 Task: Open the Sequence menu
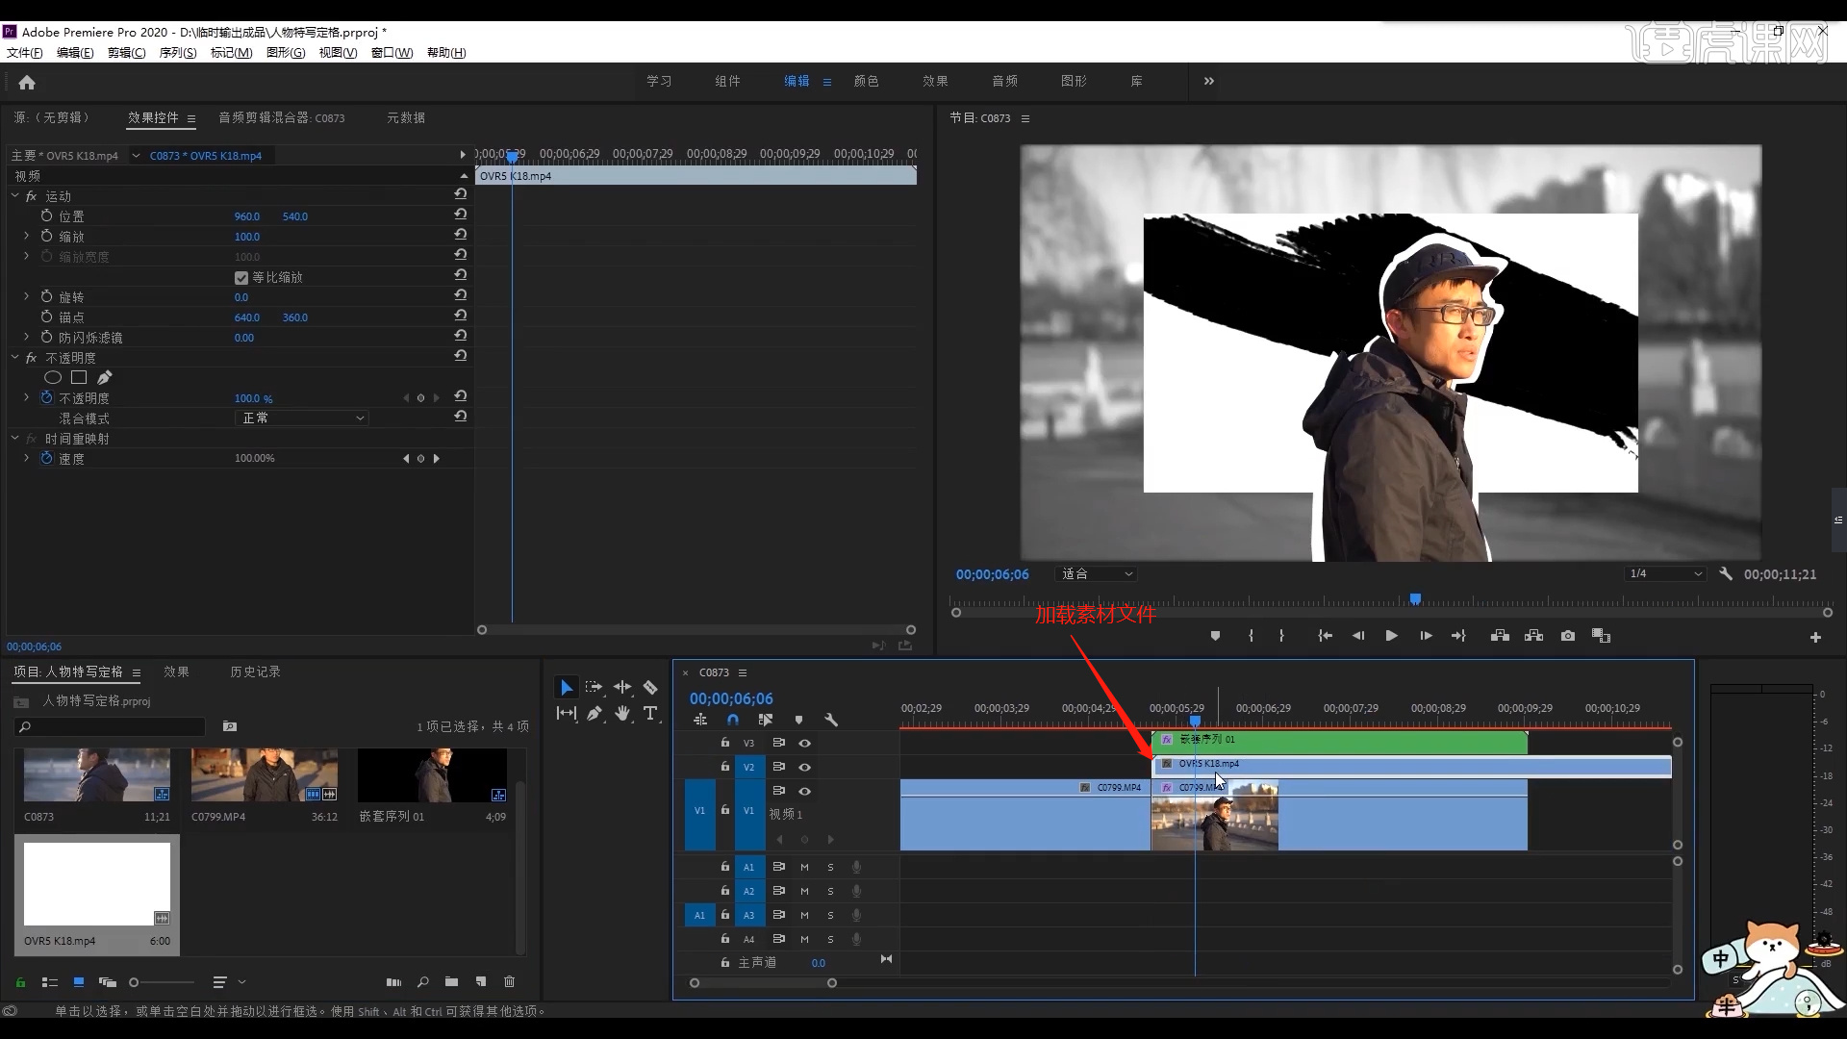[178, 53]
